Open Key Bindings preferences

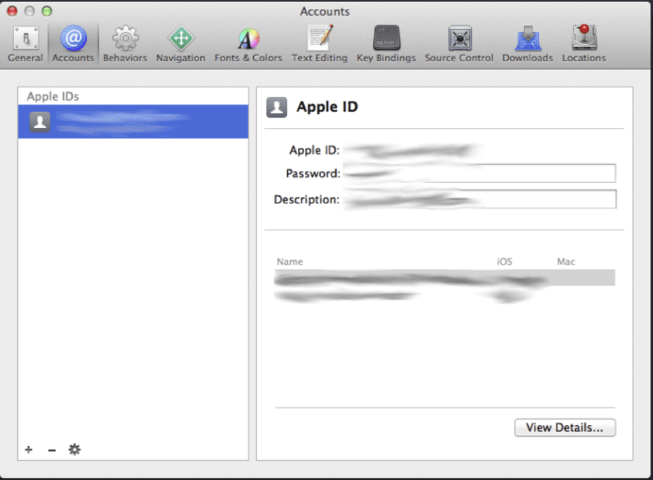coord(386,45)
